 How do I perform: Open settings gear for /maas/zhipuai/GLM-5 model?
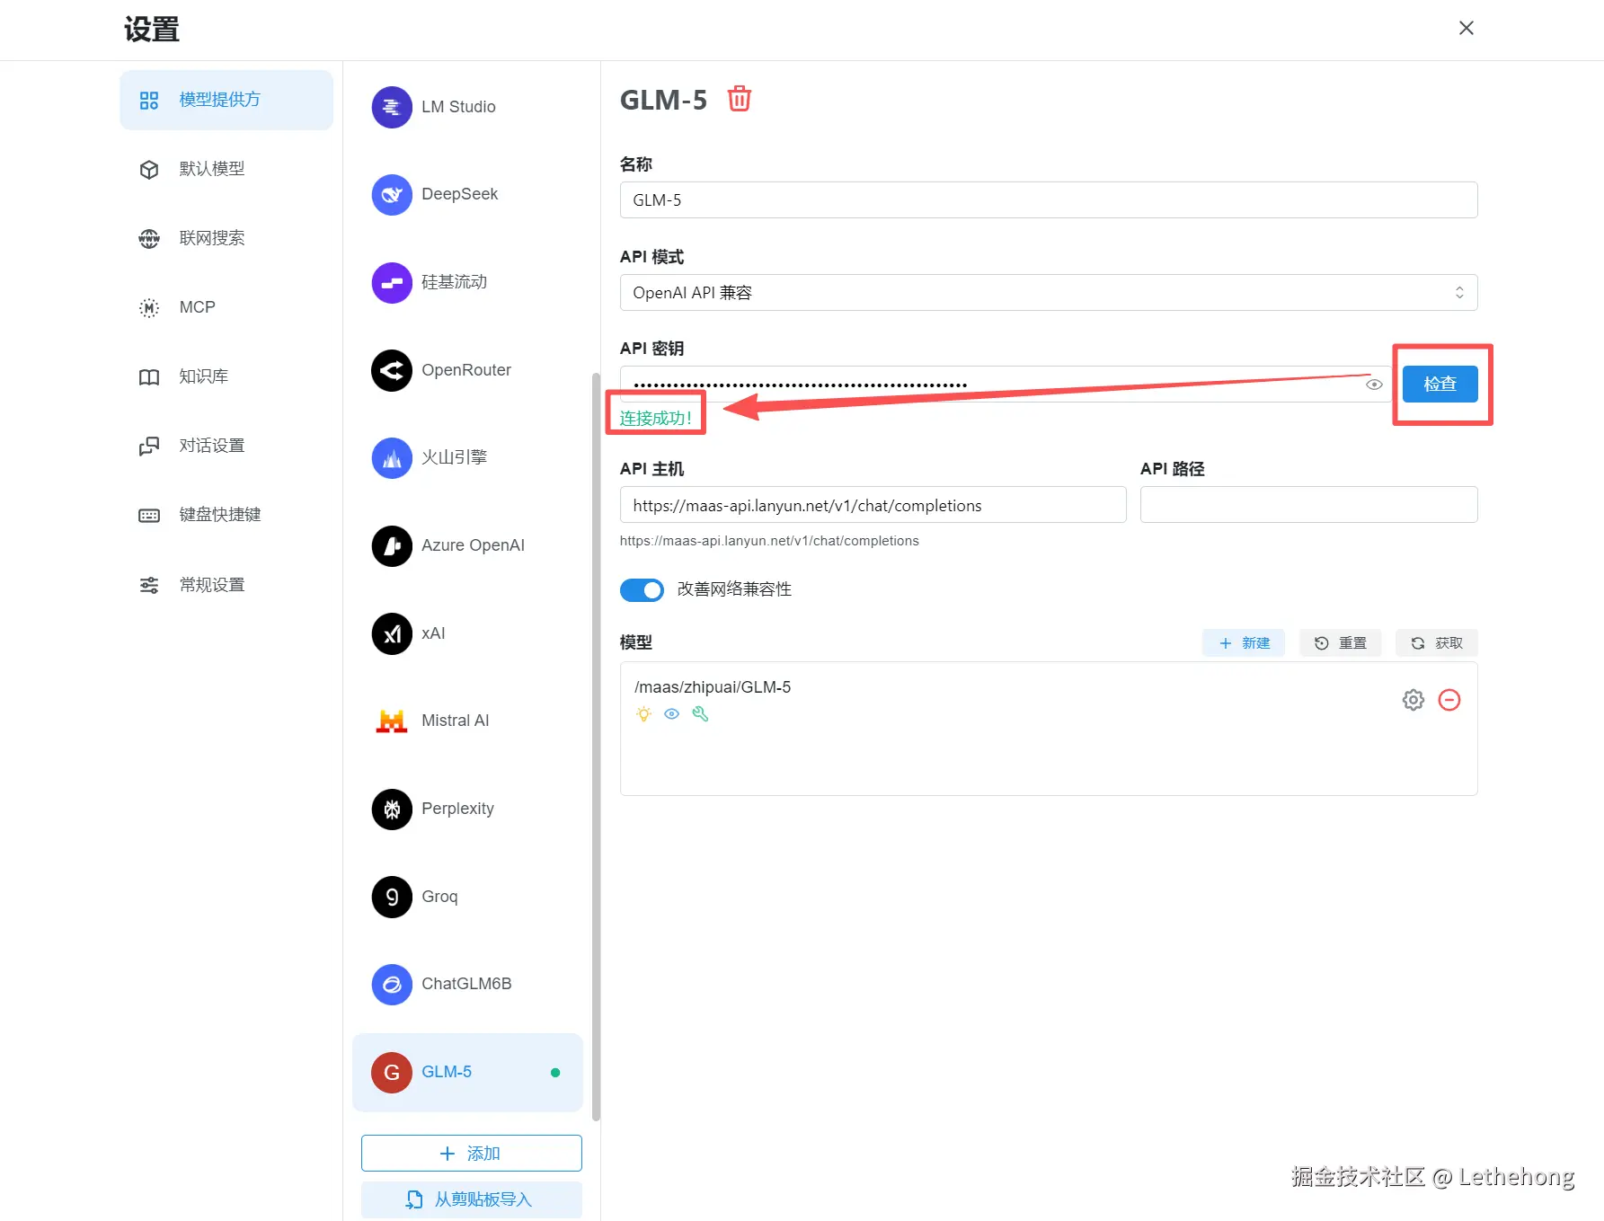coord(1413,700)
